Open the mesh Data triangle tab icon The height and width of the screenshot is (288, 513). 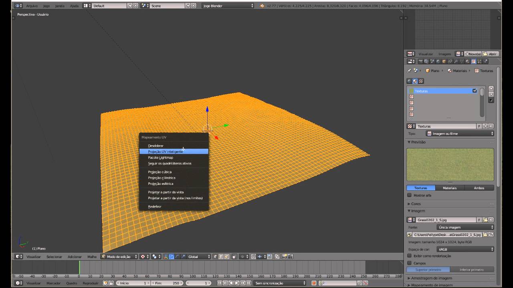[462, 62]
